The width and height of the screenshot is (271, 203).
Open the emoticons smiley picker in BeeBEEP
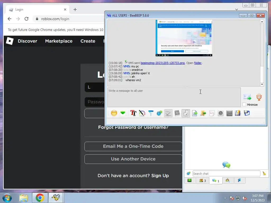pos(114,113)
